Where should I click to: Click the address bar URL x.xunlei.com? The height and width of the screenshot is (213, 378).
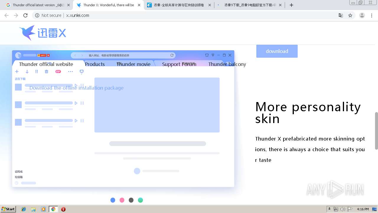pyautogui.click(x=78, y=15)
